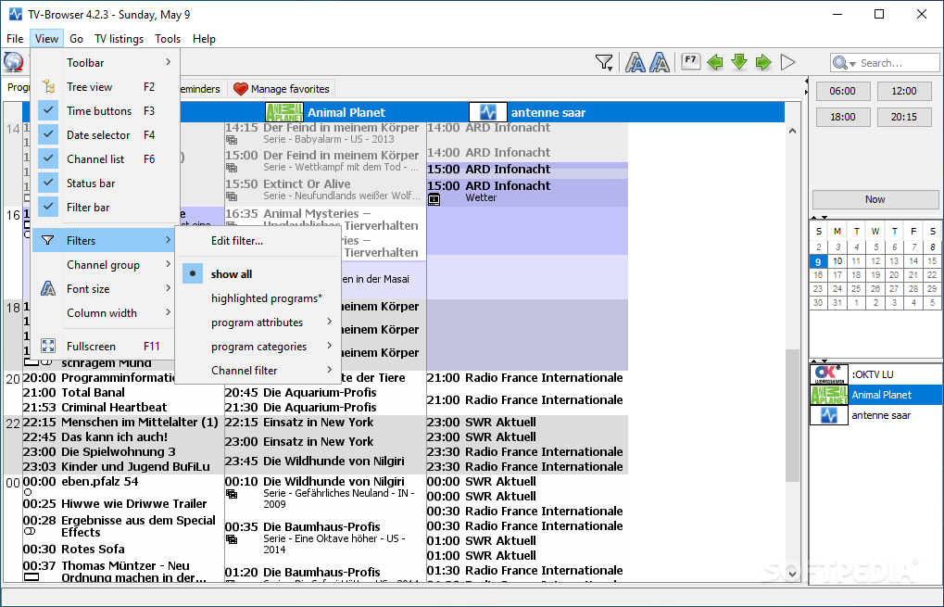The width and height of the screenshot is (944, 607).
Task: Go to next day with right green arrow
Action: tap(763, 61)
